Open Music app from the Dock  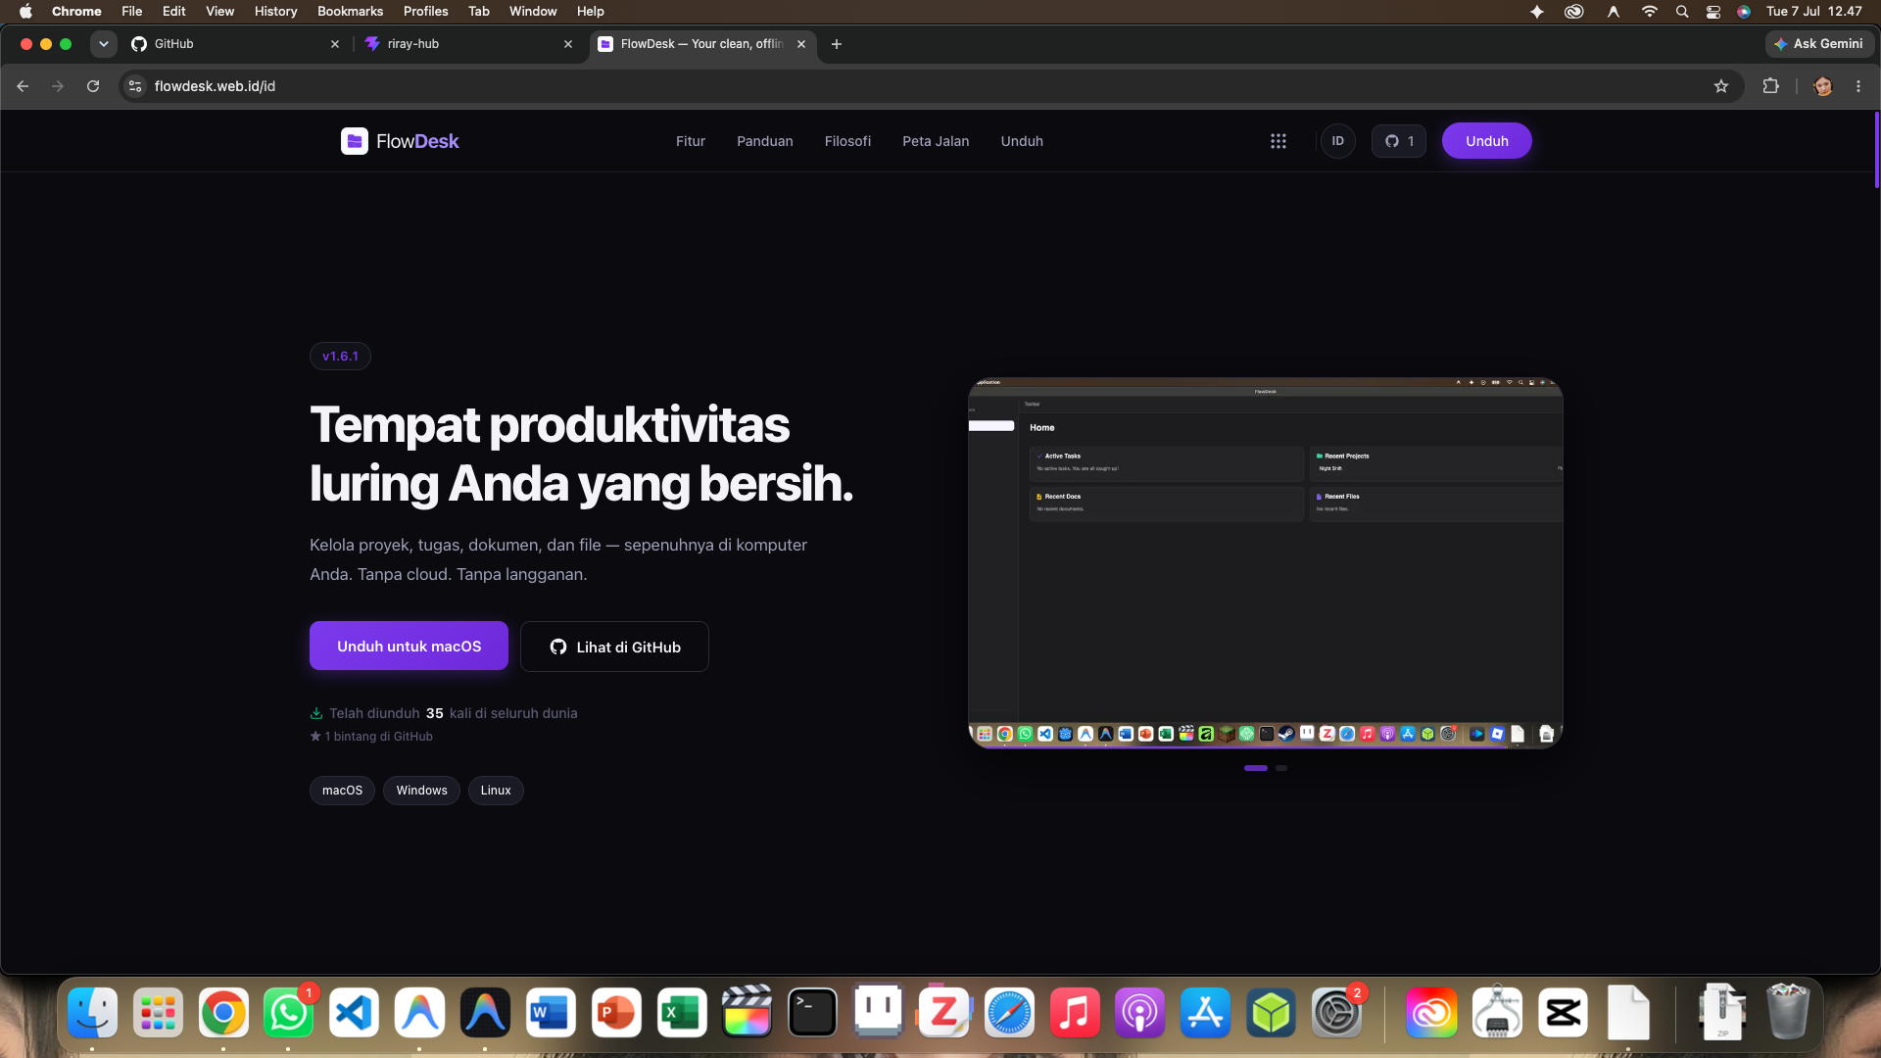(x=1075, y=1013)
